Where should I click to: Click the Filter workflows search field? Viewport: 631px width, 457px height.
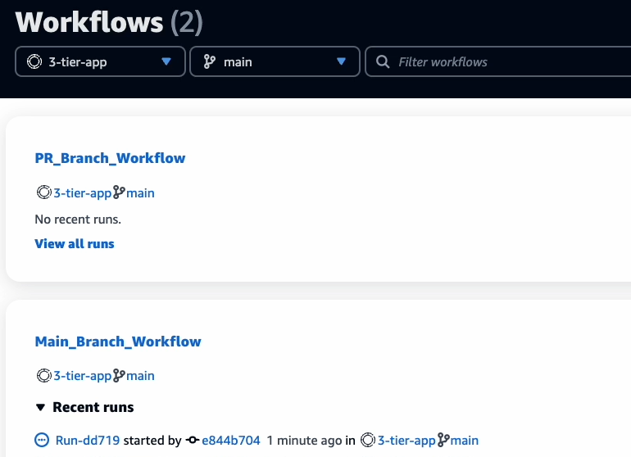(x=497, y=61)
